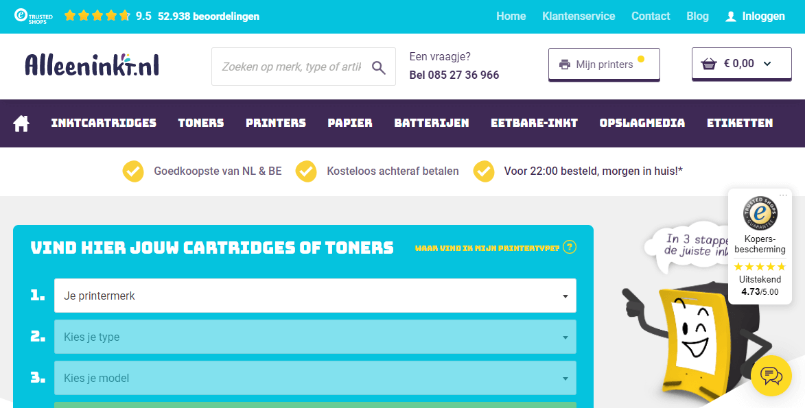
Task: Open the Batterijen menu
Action: click(432, 123)
